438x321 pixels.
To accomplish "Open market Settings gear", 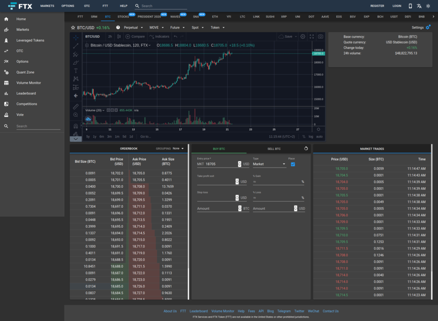I will point(428,27).
